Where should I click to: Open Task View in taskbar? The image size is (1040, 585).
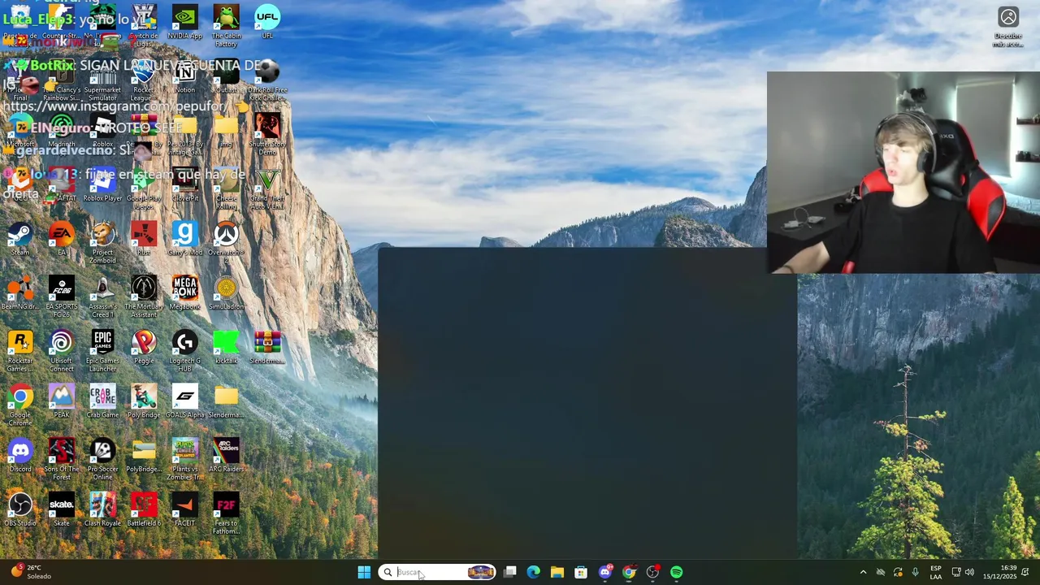(509, 572)
